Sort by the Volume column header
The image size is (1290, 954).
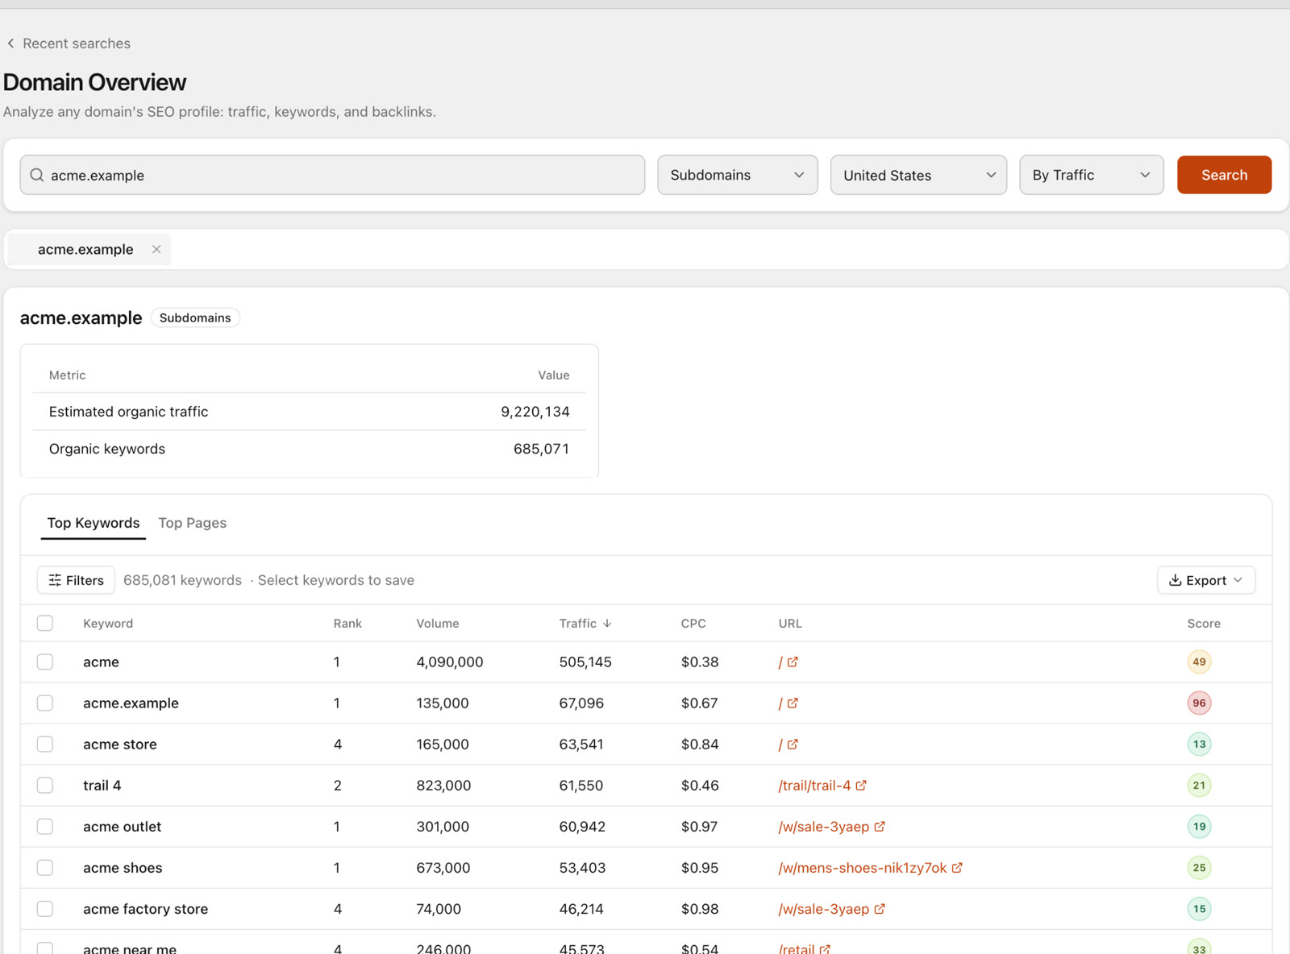coord(438,624)
